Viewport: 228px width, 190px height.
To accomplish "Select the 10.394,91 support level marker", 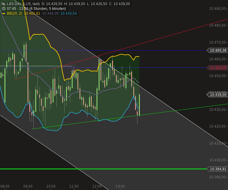I will 217,169.
